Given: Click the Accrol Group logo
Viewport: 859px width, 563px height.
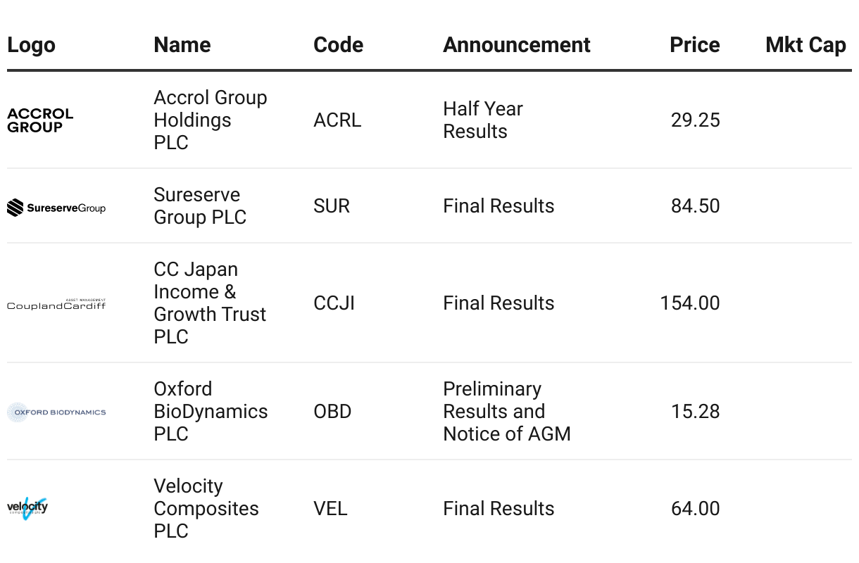Looking at the screenshot, I should coord(40,120).
